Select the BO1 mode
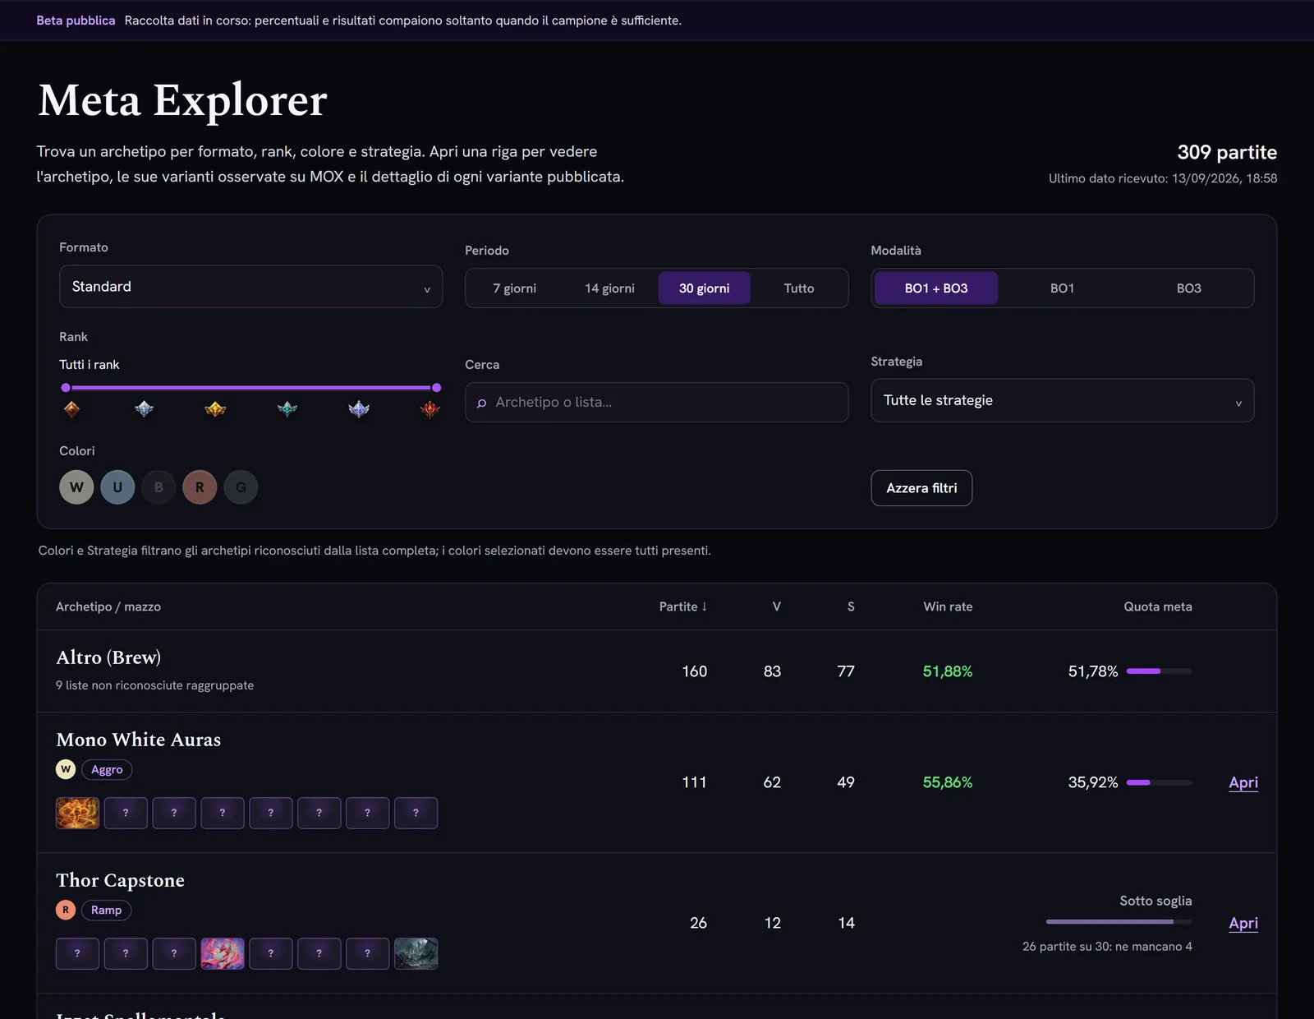Viewport: 1314px width, 1019px height. [x=1063, y=288]
